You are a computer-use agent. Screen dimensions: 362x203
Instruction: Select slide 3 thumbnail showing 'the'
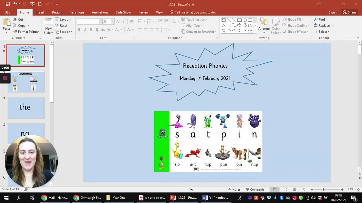[26, 108]
